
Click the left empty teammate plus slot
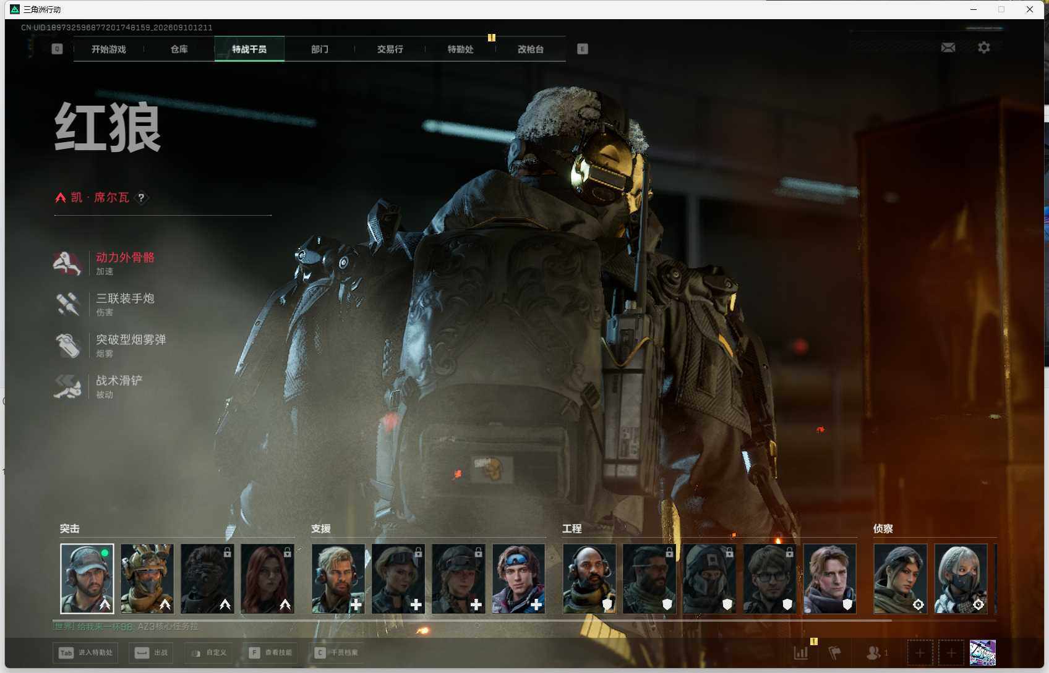(920, 653)
